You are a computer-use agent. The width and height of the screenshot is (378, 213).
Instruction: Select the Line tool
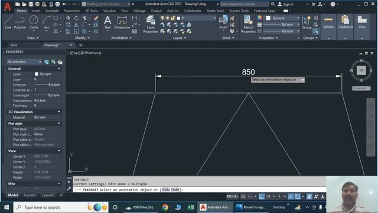(8, 22)
